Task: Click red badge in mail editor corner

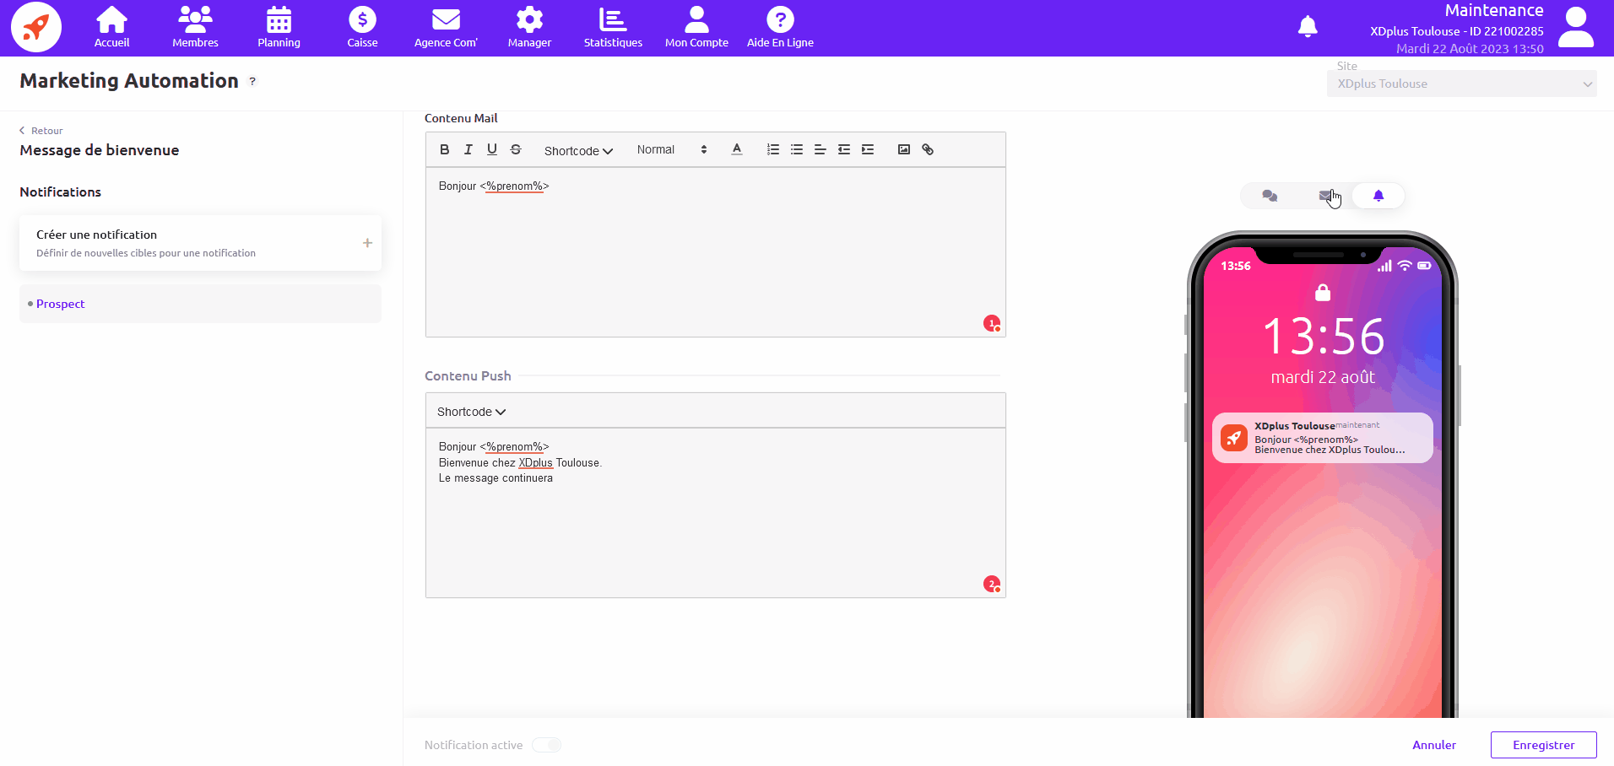Action: [x=992, y=323]
